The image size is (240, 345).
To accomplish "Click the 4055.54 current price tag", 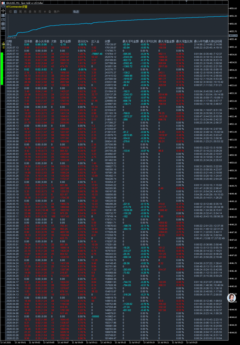I will point(233,35).
